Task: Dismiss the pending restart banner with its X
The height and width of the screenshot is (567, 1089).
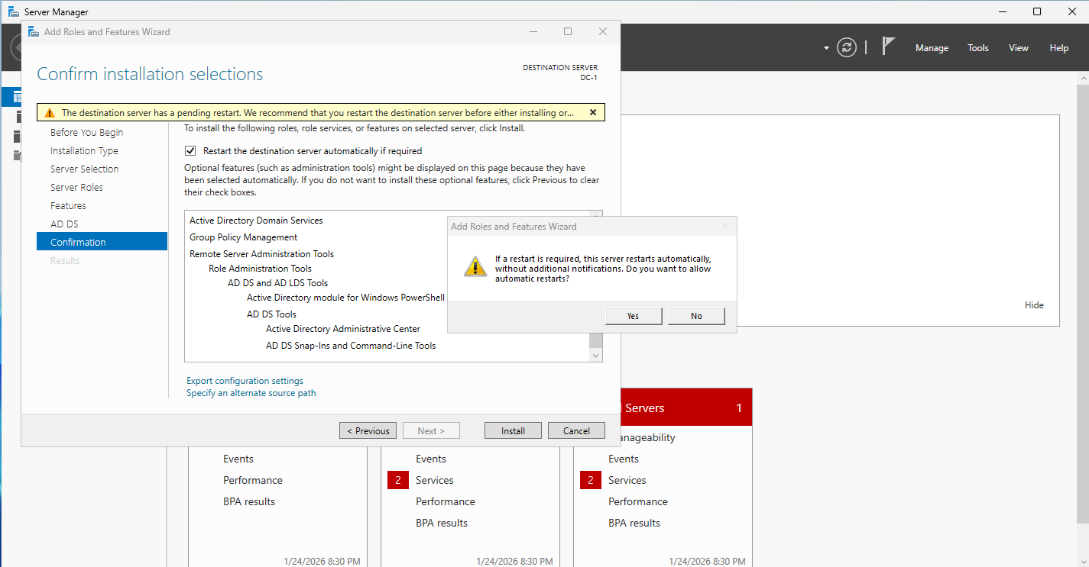Action: pyautogui.click(x=593, y=112)
